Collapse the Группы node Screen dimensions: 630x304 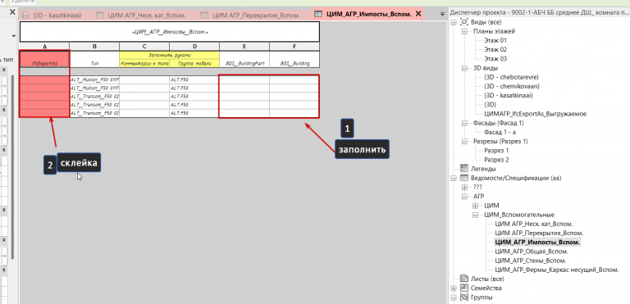click(454, 297)
